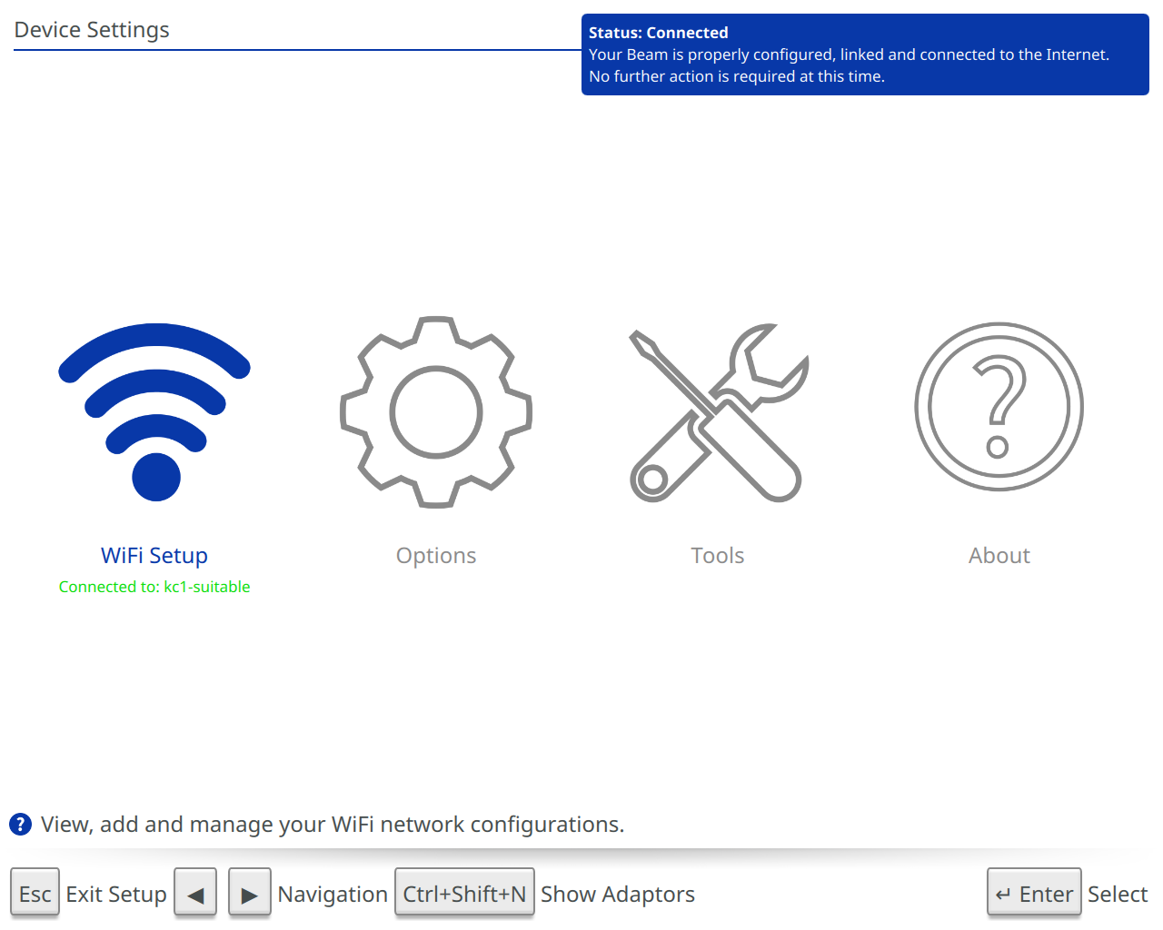Viewport: 1163px width, 930px height.
Task: Click the blue WiFi signal icon
Action: click(x=154, y=411)
